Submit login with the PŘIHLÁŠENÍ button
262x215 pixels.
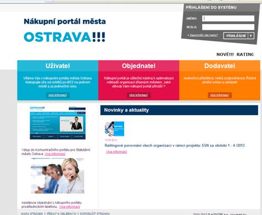(238, 36)
